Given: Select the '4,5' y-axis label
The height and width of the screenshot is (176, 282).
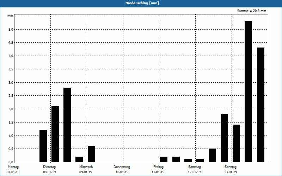Looking at the screenshot, I should pos(11,43).
